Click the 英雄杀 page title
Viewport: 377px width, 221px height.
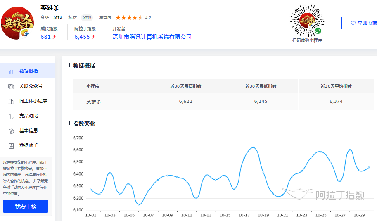[x=50, y=8]
